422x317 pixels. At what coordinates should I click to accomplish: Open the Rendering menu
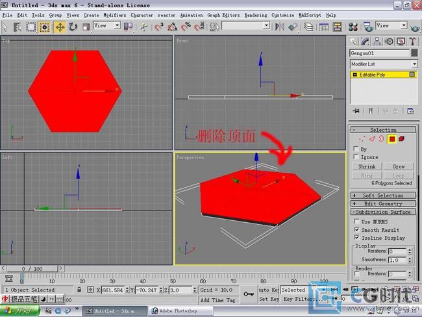[256, 15]
